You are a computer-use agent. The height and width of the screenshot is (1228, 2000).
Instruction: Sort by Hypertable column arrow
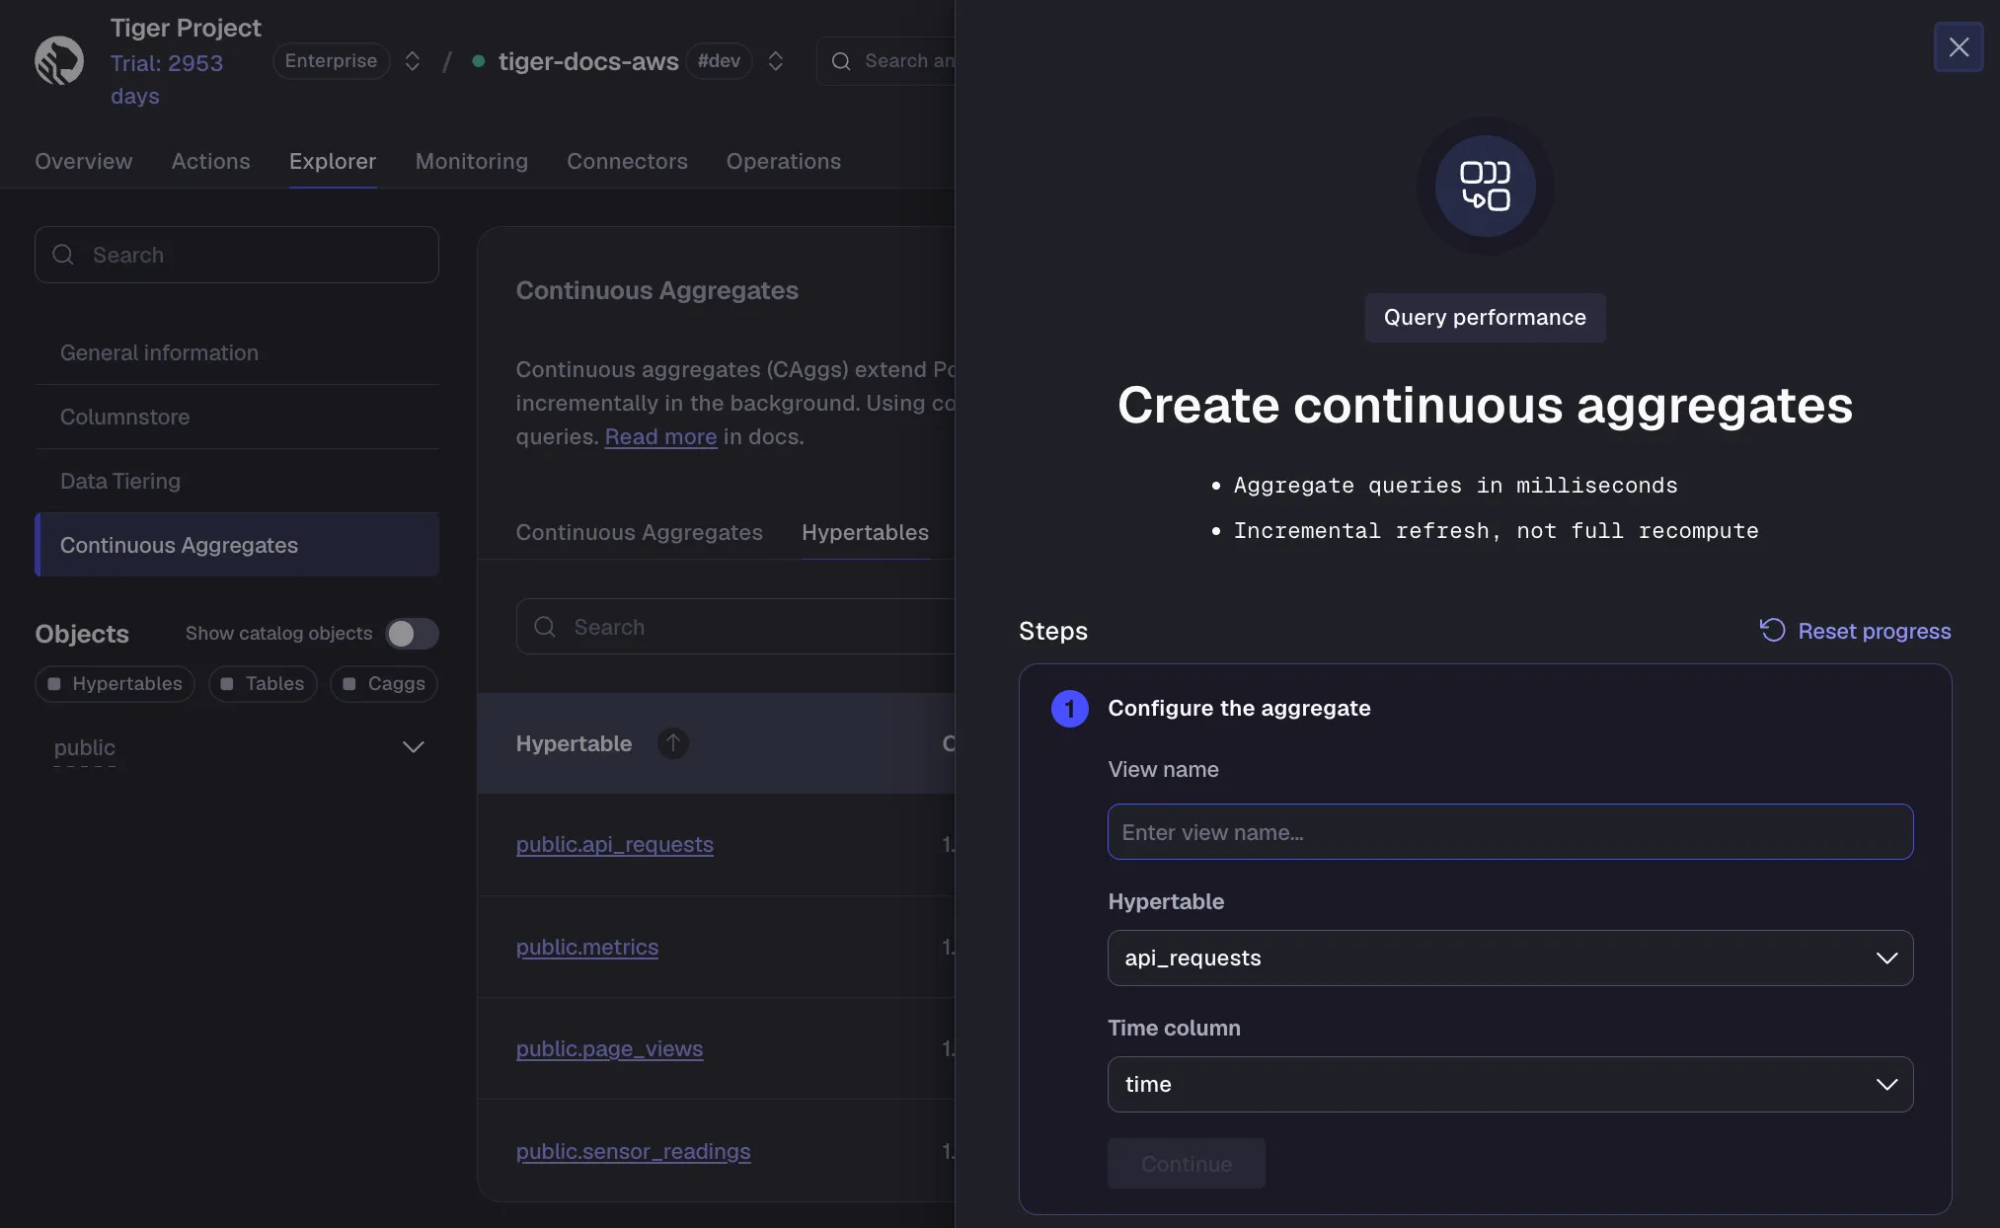[x=672, y=743]
